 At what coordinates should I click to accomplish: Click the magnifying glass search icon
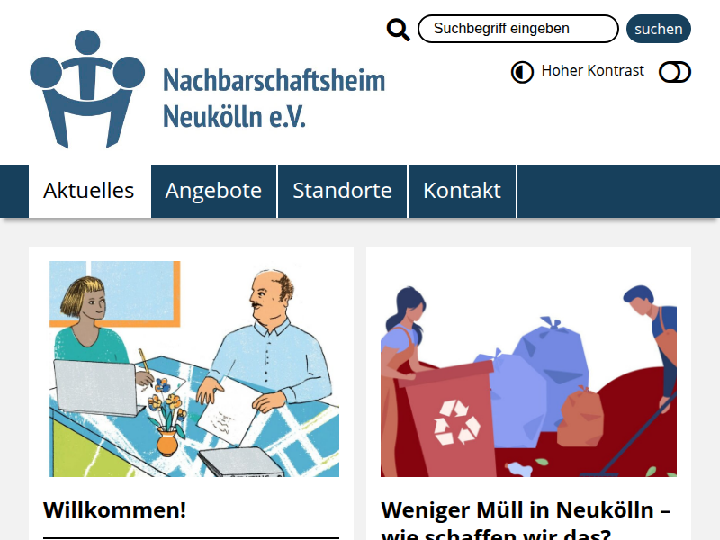pos(398,30)
